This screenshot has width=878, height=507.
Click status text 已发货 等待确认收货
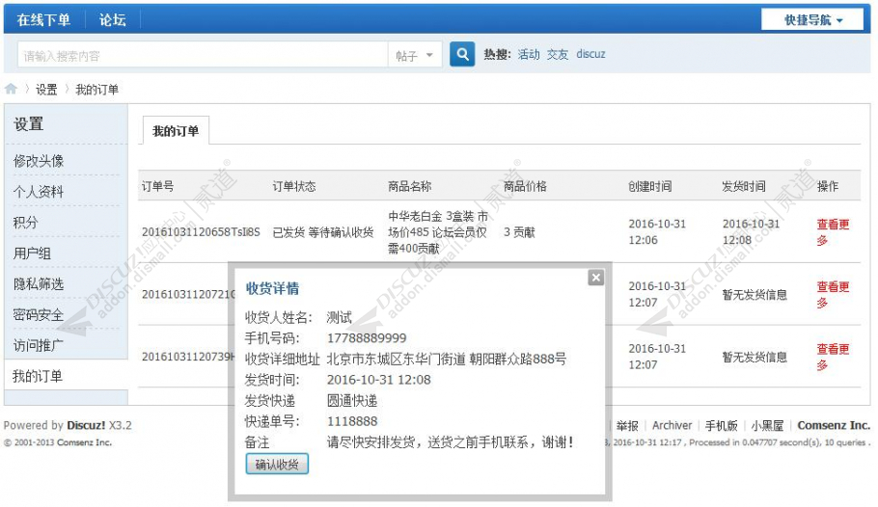(x=323, y=231)
